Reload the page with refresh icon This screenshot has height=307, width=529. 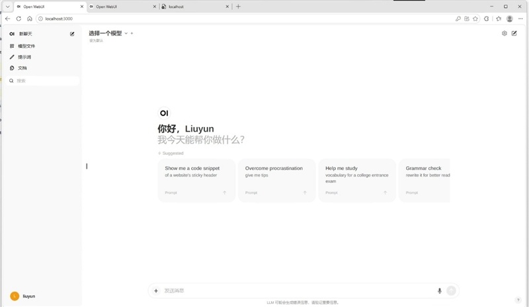19,19
